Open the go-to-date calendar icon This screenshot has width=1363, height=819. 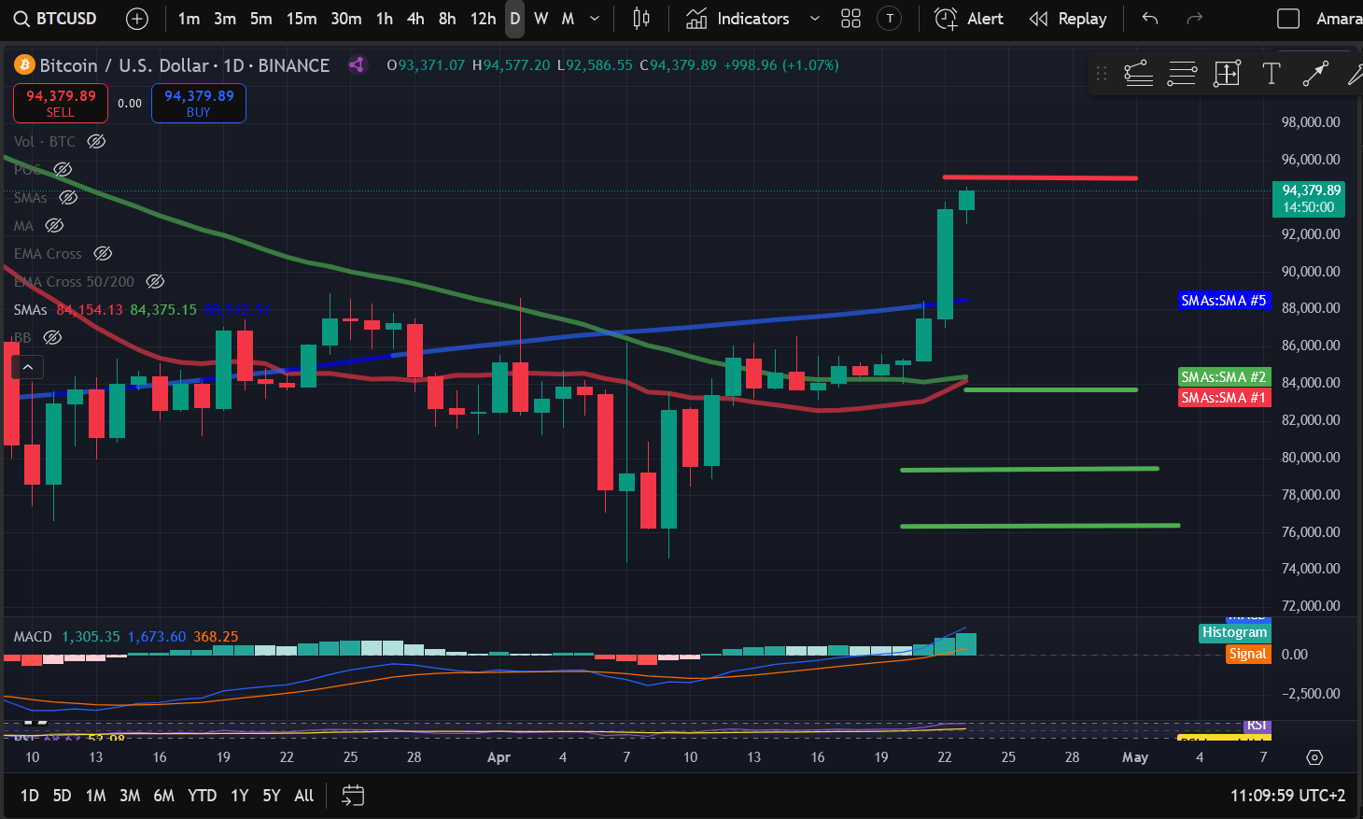click(353, 796)
